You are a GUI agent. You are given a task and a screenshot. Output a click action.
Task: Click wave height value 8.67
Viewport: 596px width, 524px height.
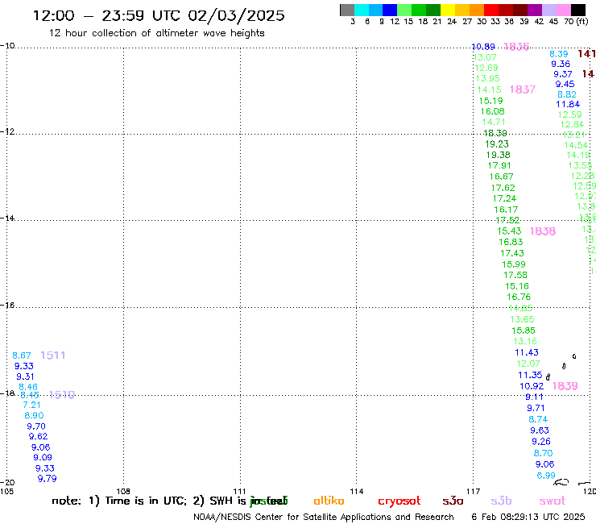pos(21,356)
